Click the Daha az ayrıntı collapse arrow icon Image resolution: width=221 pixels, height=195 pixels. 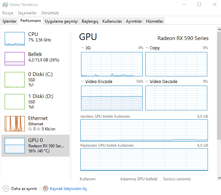tap(6, 189)
